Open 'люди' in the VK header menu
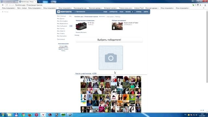This screenshot has width=208, height=117. (105, 12)
